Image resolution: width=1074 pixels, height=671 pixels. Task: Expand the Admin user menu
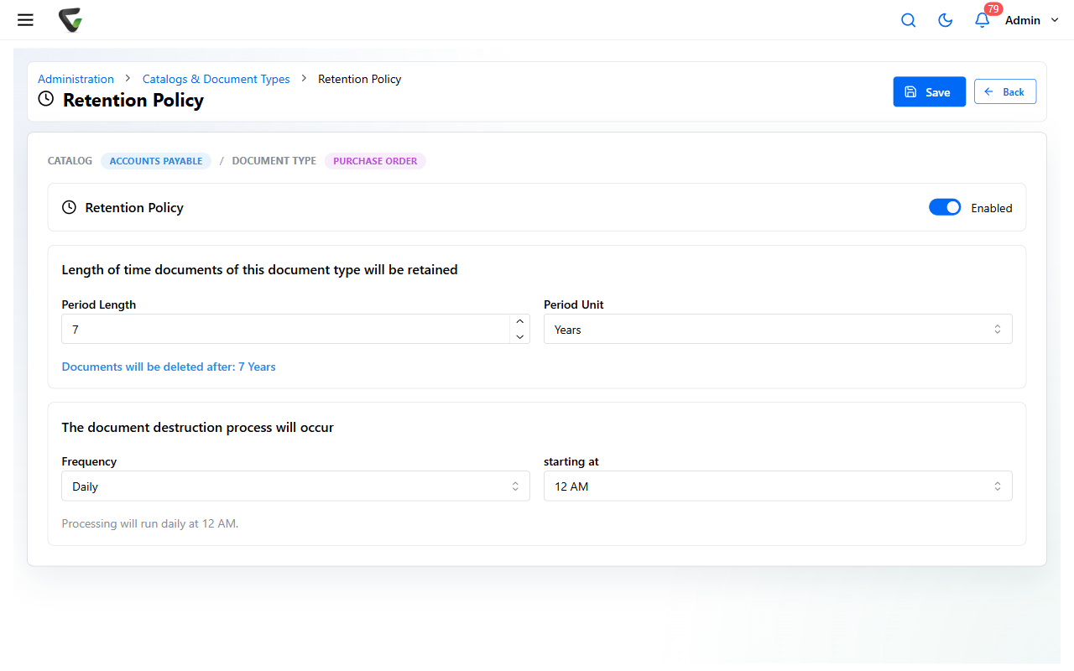point(1032,20)
